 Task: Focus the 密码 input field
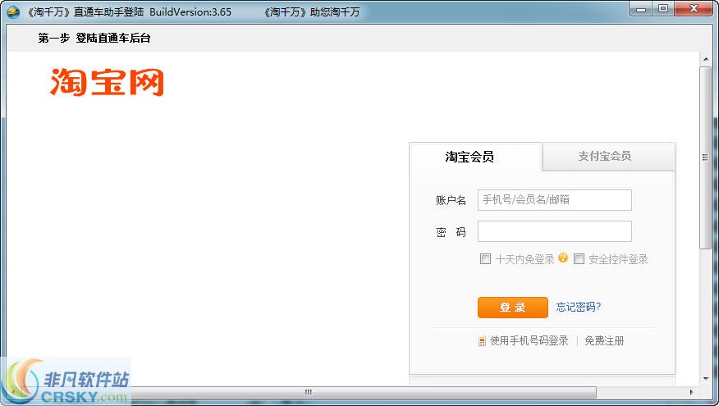554,231
